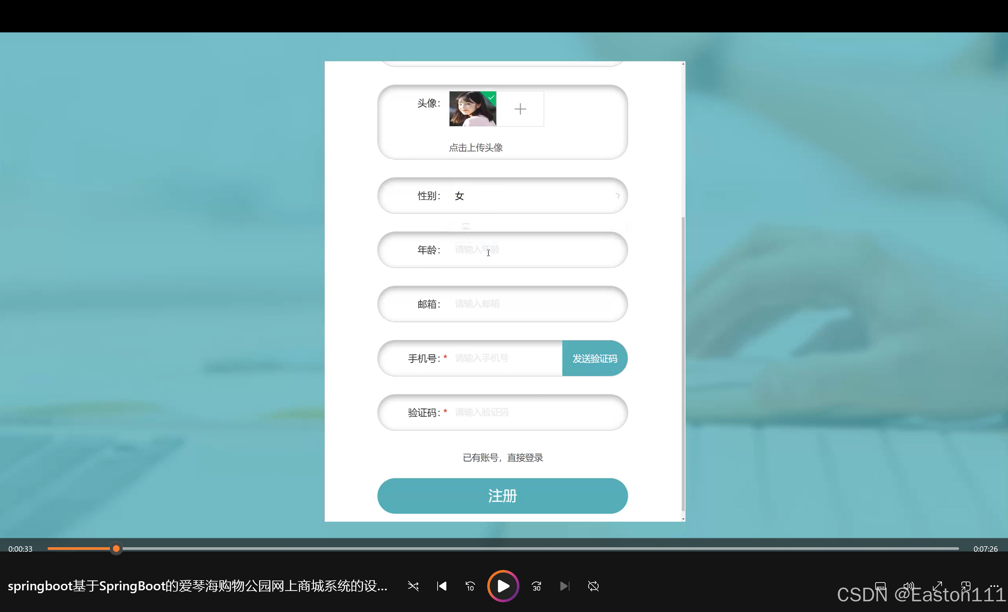Image resolution: width=1008 pixels, height=612 pixels.
Task: Toggle shuffle playback off icon
Action: 413,586
